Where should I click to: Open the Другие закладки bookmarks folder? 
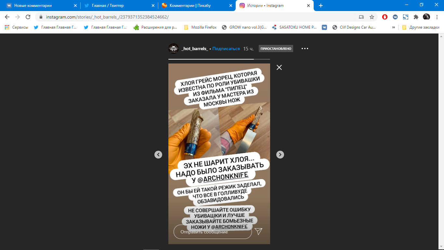click(x=421, y=27)
